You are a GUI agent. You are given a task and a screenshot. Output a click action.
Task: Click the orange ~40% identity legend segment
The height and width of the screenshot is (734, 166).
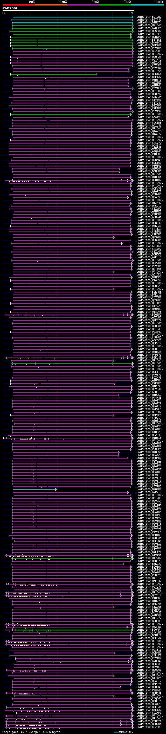point(51,5)
